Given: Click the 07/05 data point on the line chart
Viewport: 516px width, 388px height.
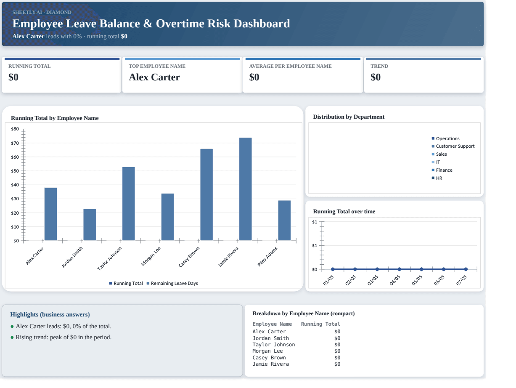Looking at the screenshot, I should tap(466, 269).
